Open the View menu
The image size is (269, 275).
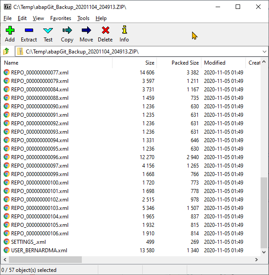[x=38, y=18]
